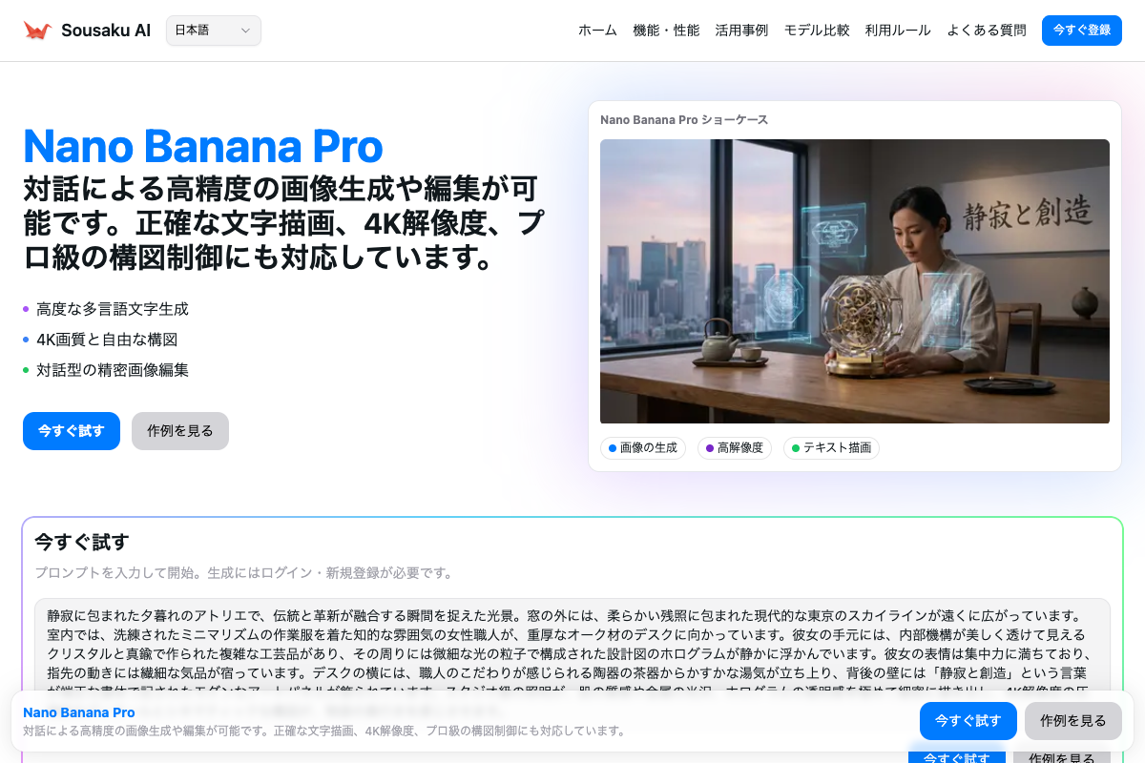This screenshot has height=763, width=1145.
Task: Click the hero 作例を見る gray button
Action: [180, 431]
